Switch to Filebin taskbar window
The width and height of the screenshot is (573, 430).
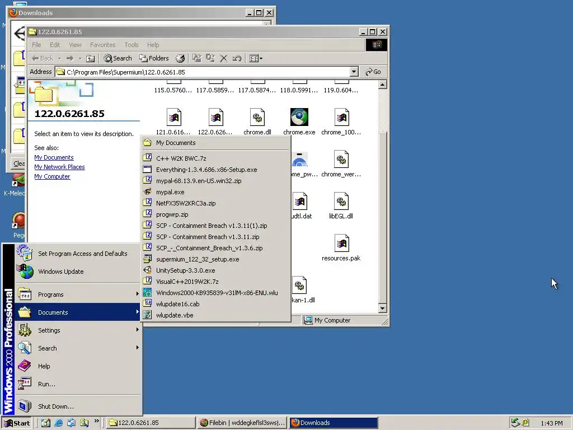click(x=242, y=423)
